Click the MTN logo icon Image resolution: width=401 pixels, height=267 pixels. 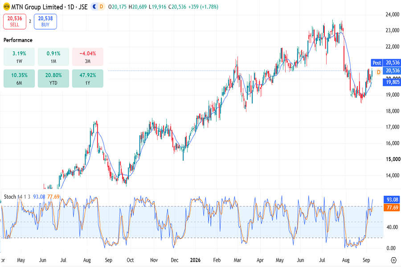tap(7, 7)
